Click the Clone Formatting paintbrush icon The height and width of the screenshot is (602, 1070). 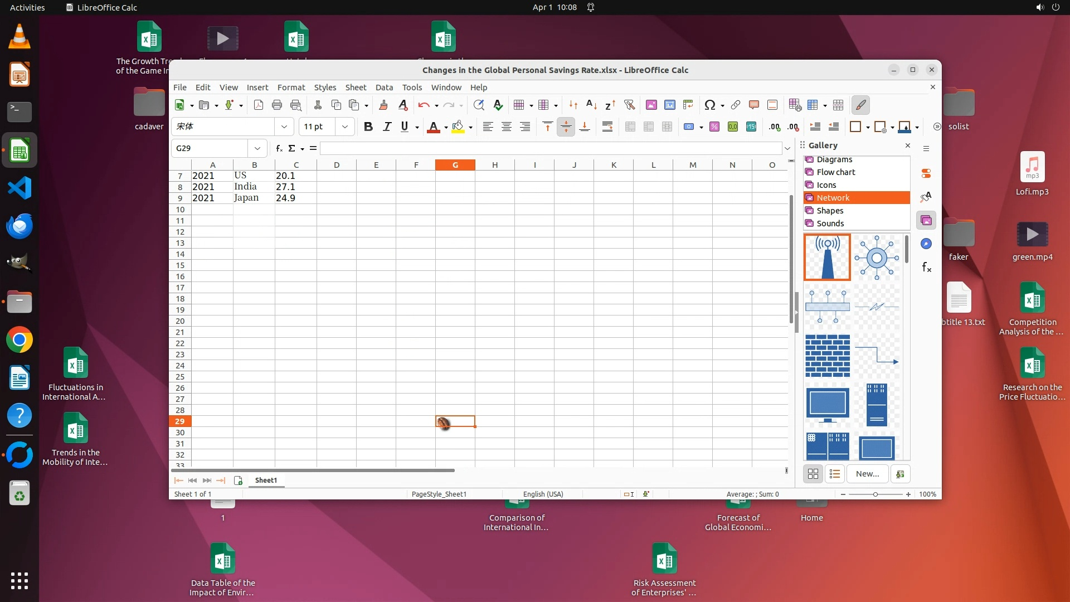pos(383,105)
